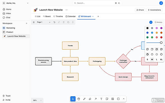Viewport: 165px width, 103px height.
Task: Switch to the Timeline view tab
Action: tap(58, 16)
